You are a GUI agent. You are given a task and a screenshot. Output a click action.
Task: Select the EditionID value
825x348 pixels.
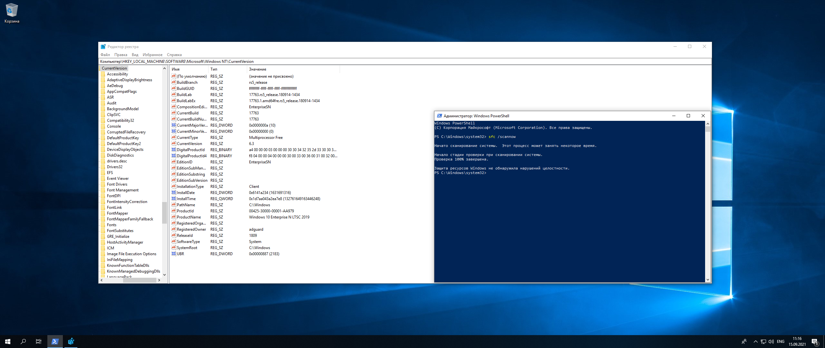coord(184,162)
